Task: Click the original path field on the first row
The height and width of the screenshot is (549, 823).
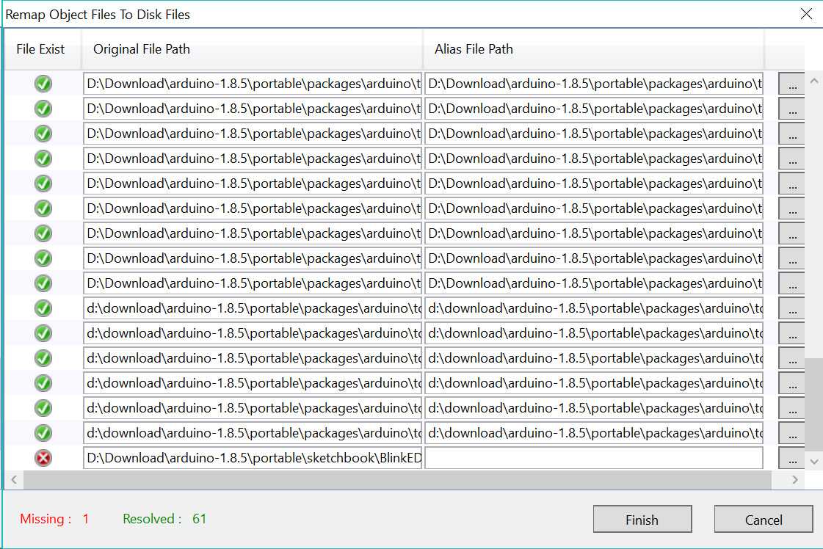Action: point(252,84)
